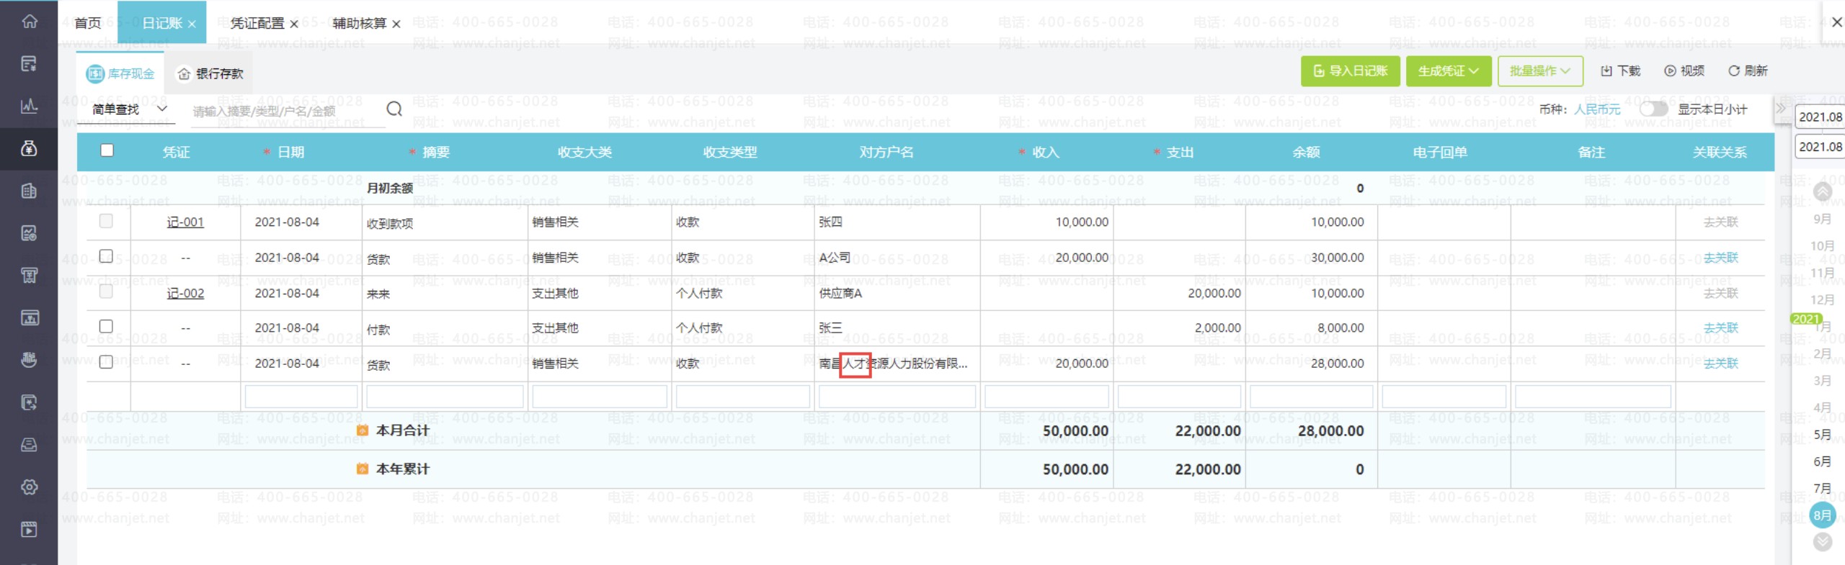Open voucher link 记-001
1845x565 pixels.
tap(185, 222)
